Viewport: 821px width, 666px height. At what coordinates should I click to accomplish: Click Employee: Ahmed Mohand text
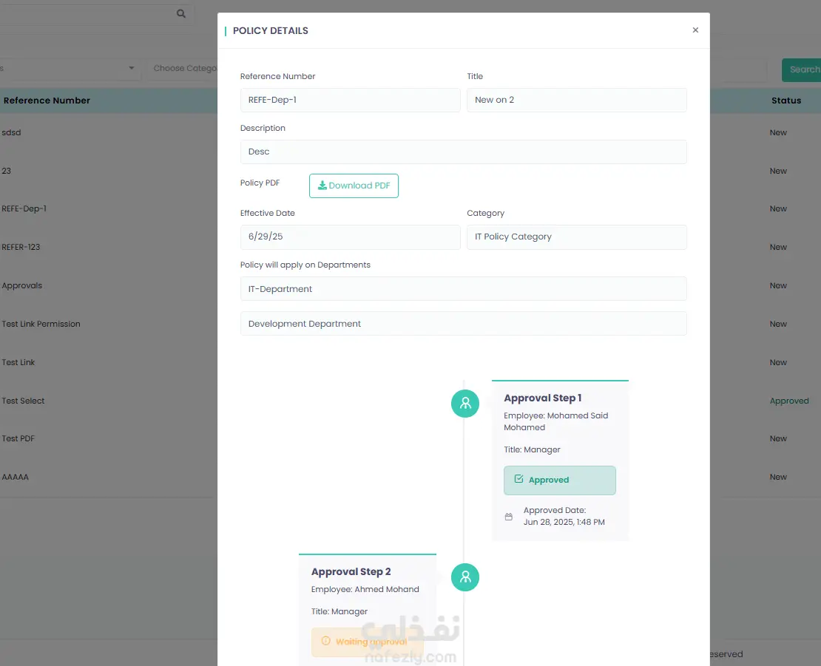pyautogui.click(x=365, y=589)
